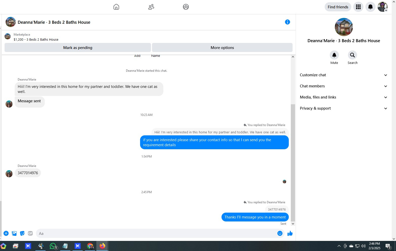Viewport: 396px width, 251px height.
Task: Click chat scrollbar down arrow
Action: point(293,224)
